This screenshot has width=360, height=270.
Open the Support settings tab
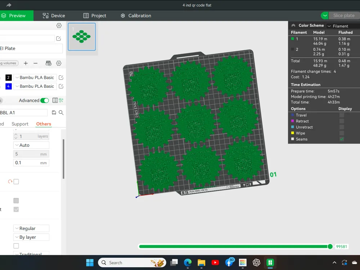(x=20, y=124)
